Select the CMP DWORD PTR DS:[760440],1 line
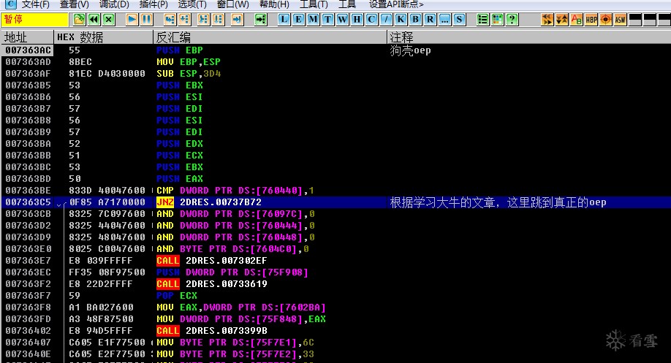The image size is (671, 363). (235, 191)
